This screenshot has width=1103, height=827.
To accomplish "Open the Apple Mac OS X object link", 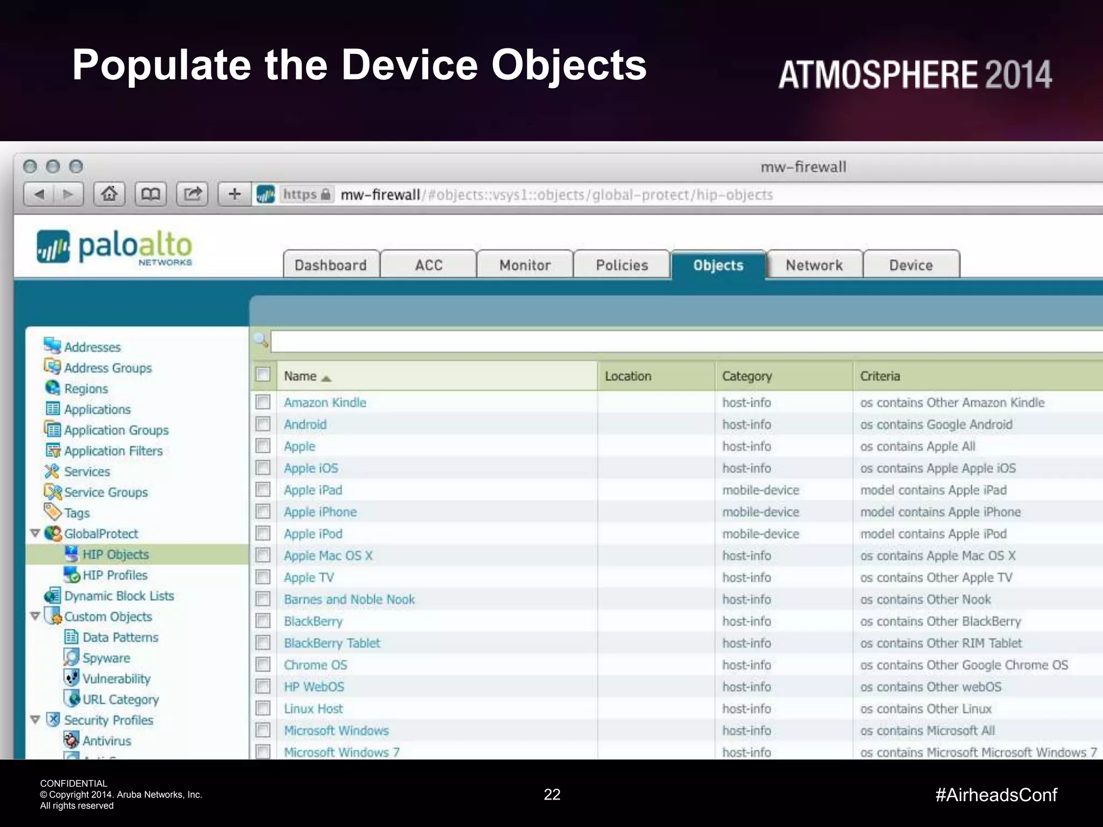I will click(328, 556).
